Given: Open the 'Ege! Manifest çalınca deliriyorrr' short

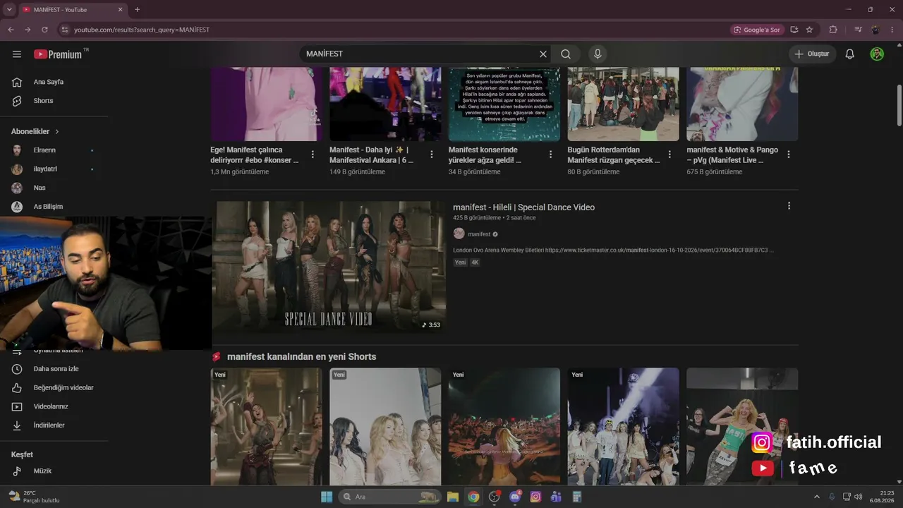Looking at the screenshot, I should pos(255,155).
